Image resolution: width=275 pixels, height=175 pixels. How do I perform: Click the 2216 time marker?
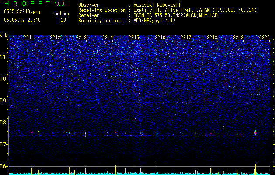(160, 38)
